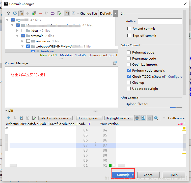Uncheck webapp\WEB-INF\views folder checkbox
The height and width of the screenshot is (183, 191).
coord(28,46)
